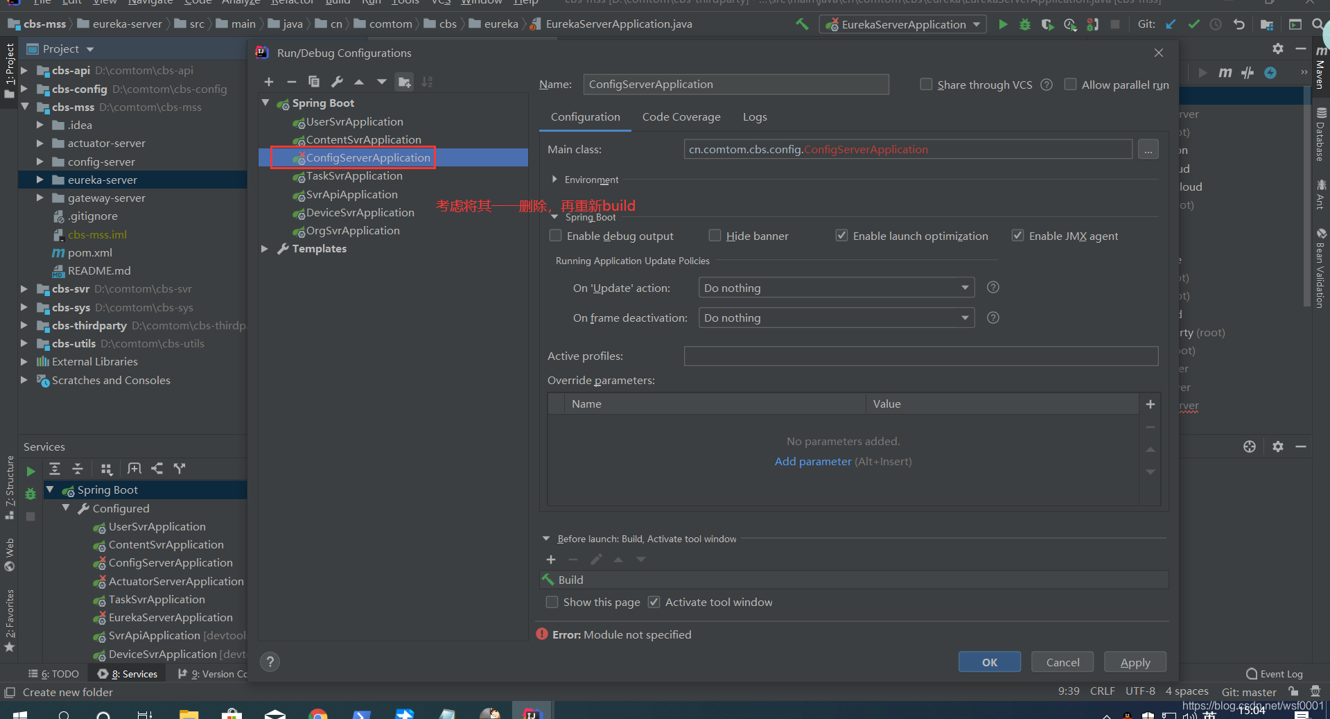Enable Allow parallel run checkbox
The image size is (1330, 719).
click(x=1070, y=85)
